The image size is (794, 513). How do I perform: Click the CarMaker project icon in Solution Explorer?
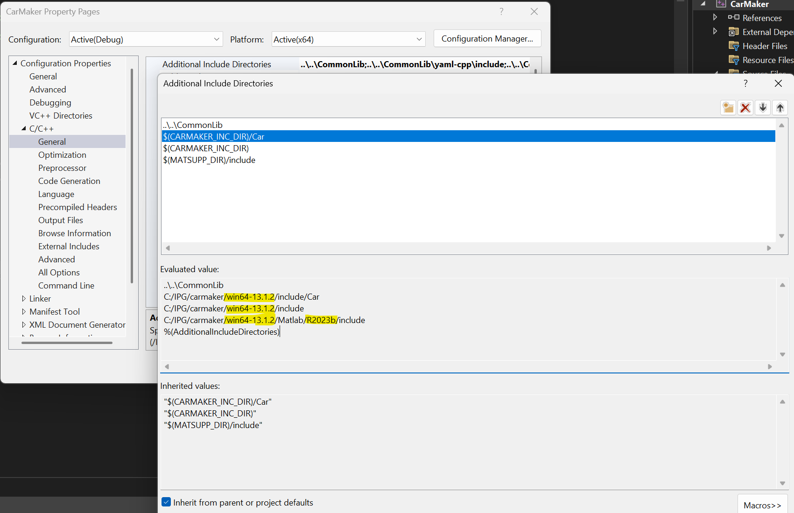(x=721, y=4)
